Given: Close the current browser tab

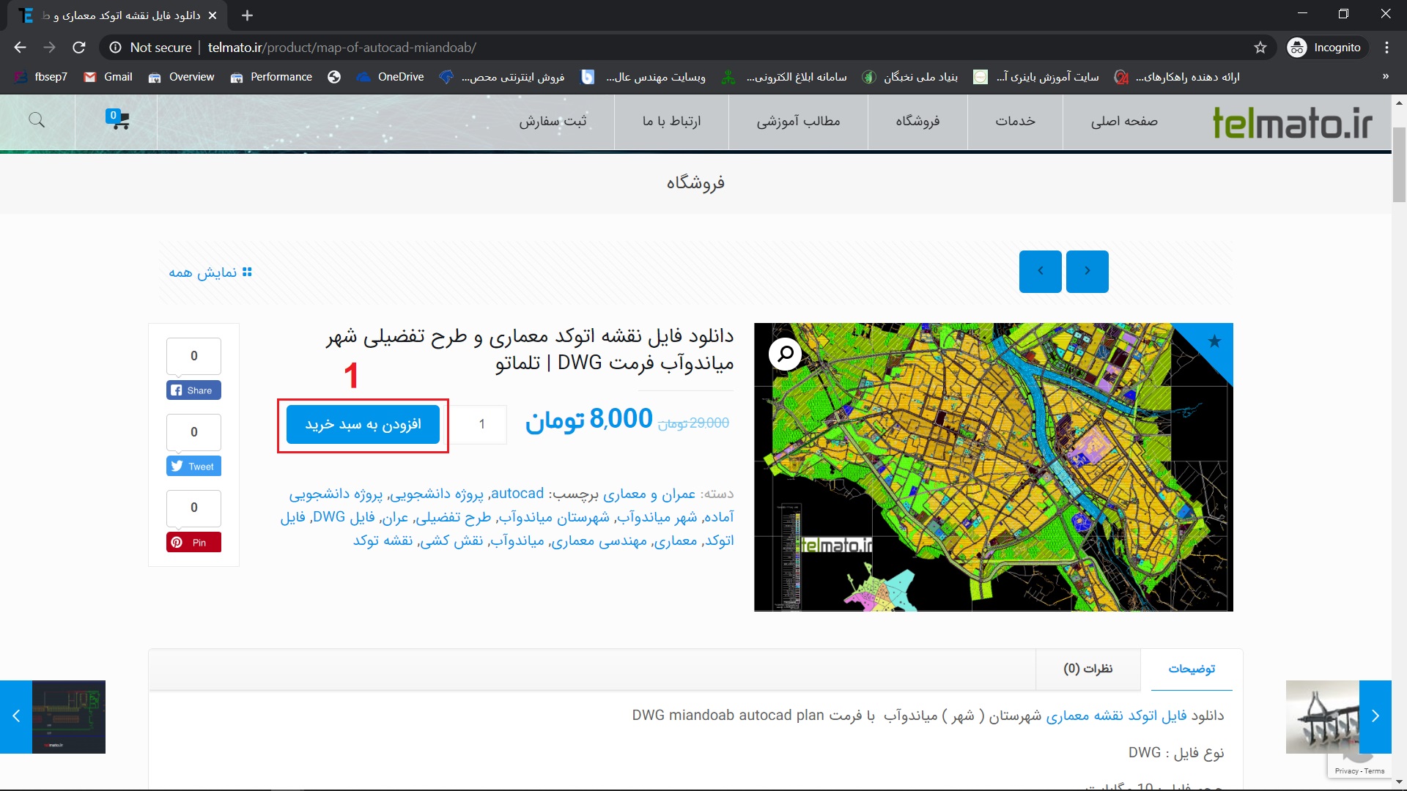Looking at the screenshot, I should click(x=213, y=15).
